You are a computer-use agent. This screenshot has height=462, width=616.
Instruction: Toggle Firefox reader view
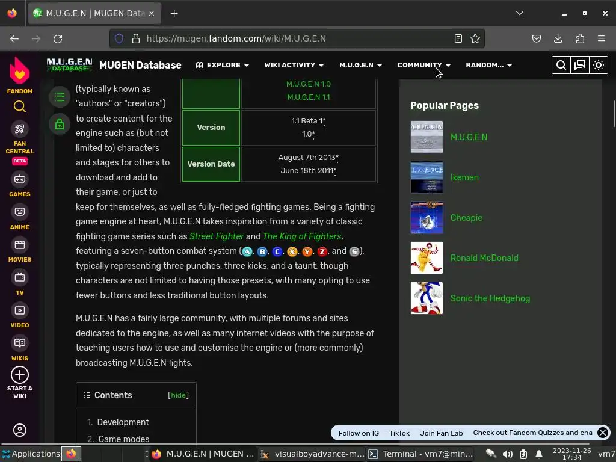[458, 38]
